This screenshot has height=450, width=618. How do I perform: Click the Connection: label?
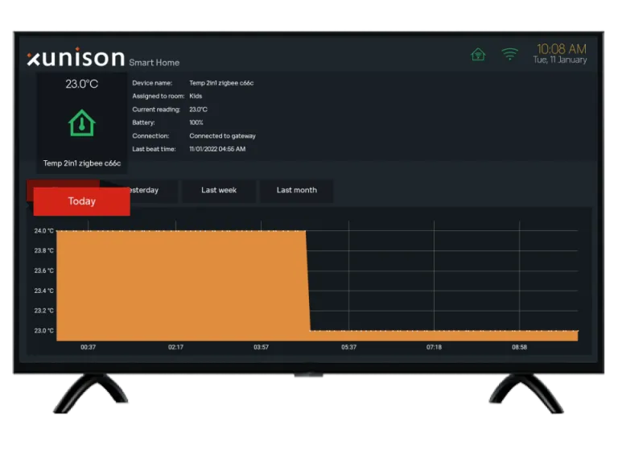click(x=150, y=136)
